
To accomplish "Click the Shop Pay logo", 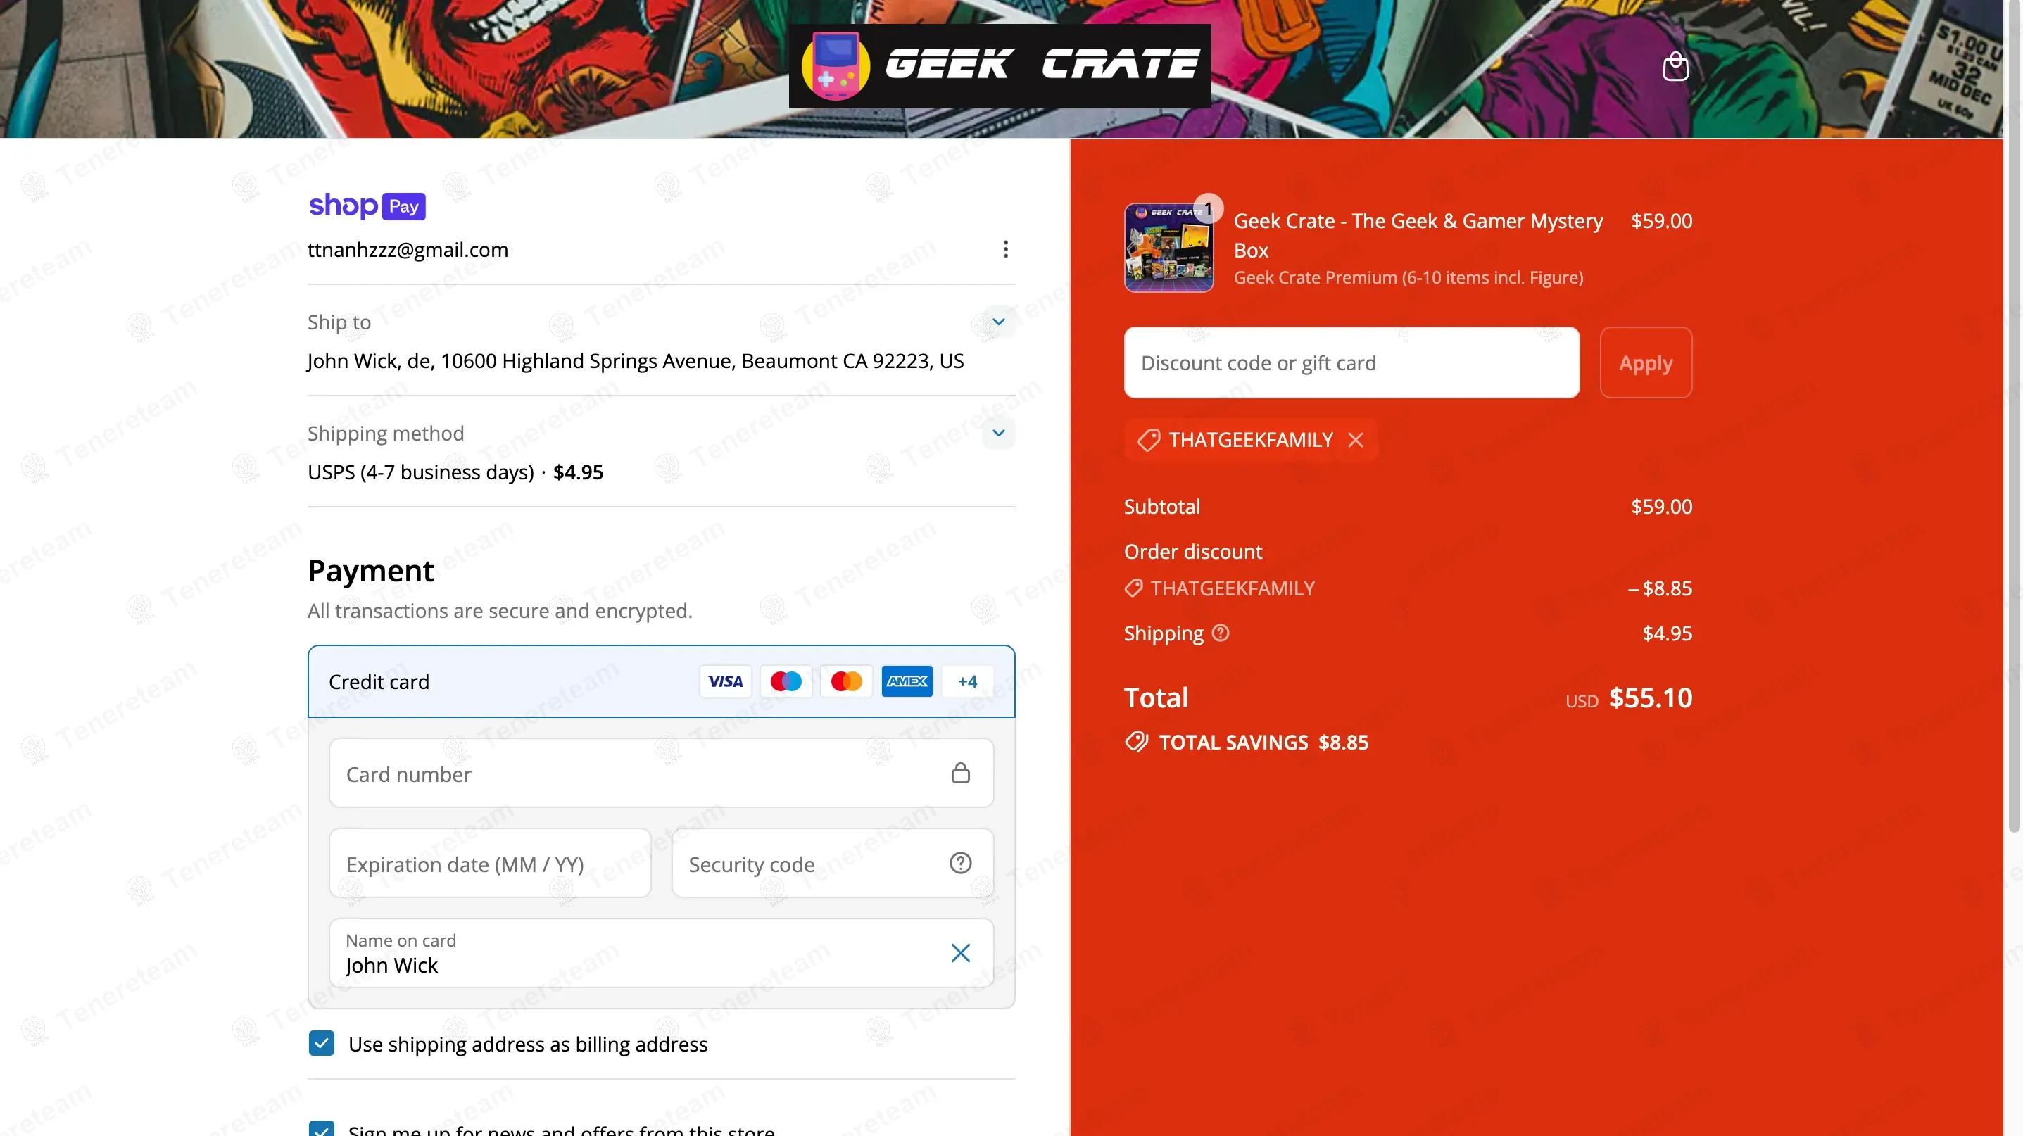I will click(x=367, y=206).
